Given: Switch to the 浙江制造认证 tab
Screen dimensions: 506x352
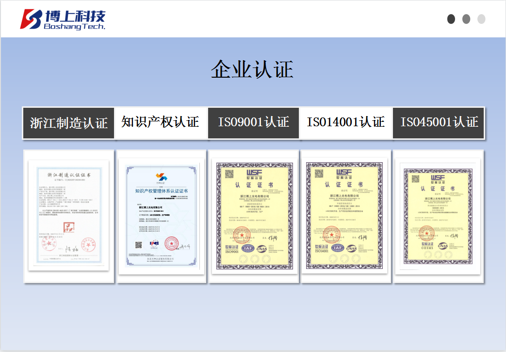Looking at the screenshot, I should (68, 123).
